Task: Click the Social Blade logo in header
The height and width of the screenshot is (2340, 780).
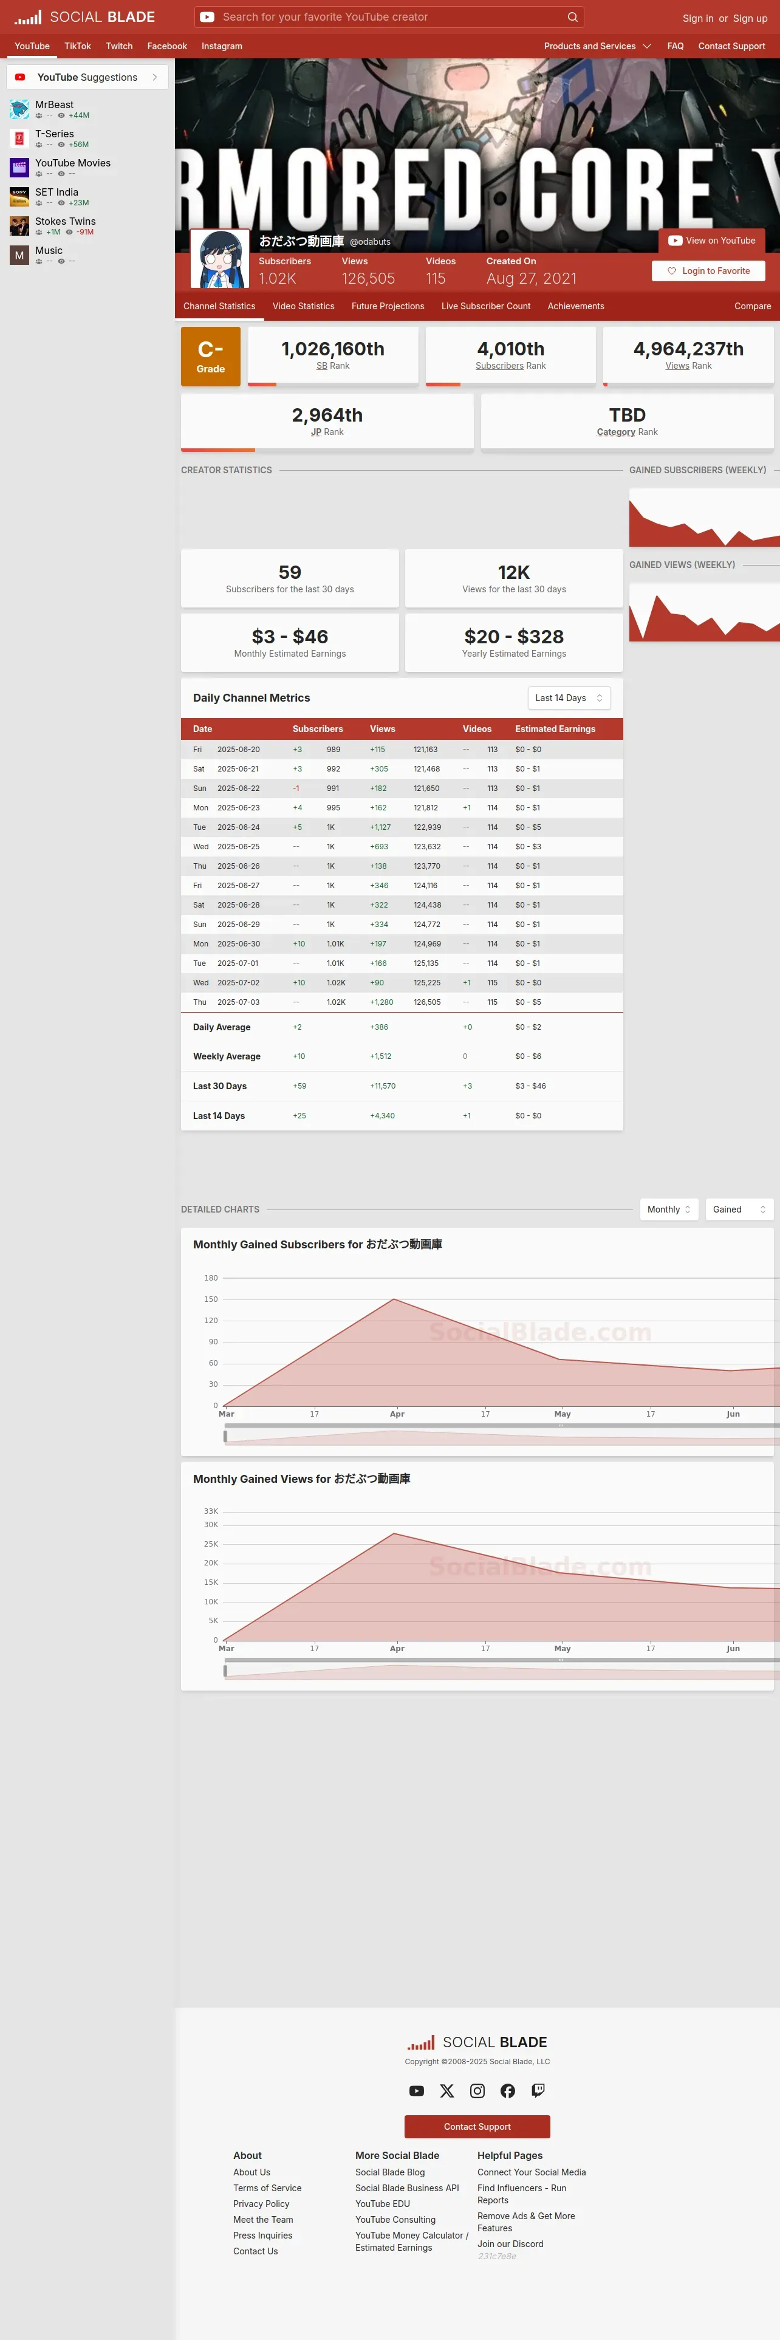Action: [84, 17]
